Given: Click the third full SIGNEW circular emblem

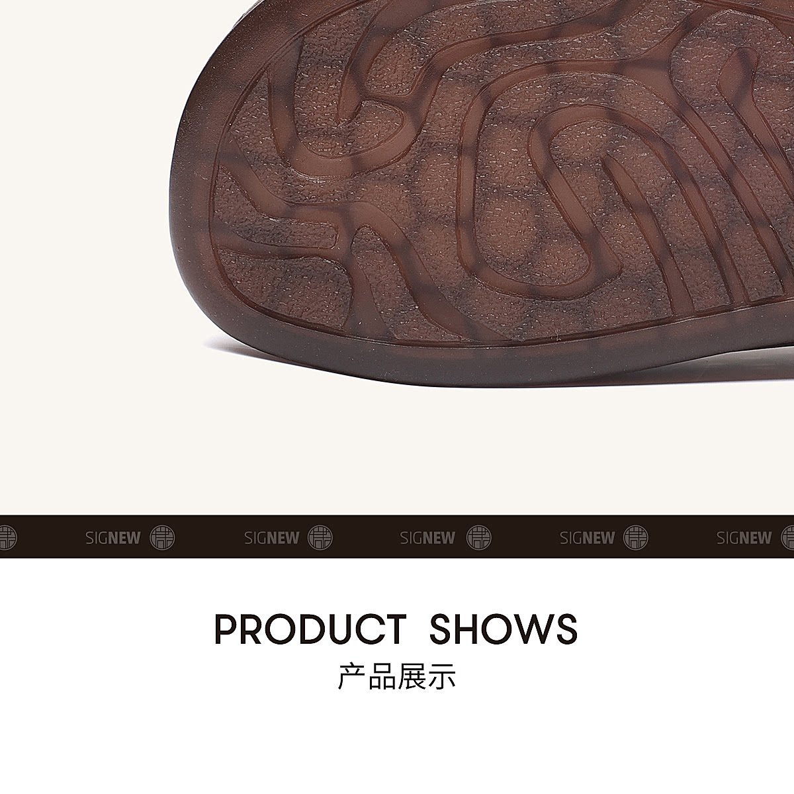Looking at the screenshot, I should pyautogui.click(x=478, y=537).
